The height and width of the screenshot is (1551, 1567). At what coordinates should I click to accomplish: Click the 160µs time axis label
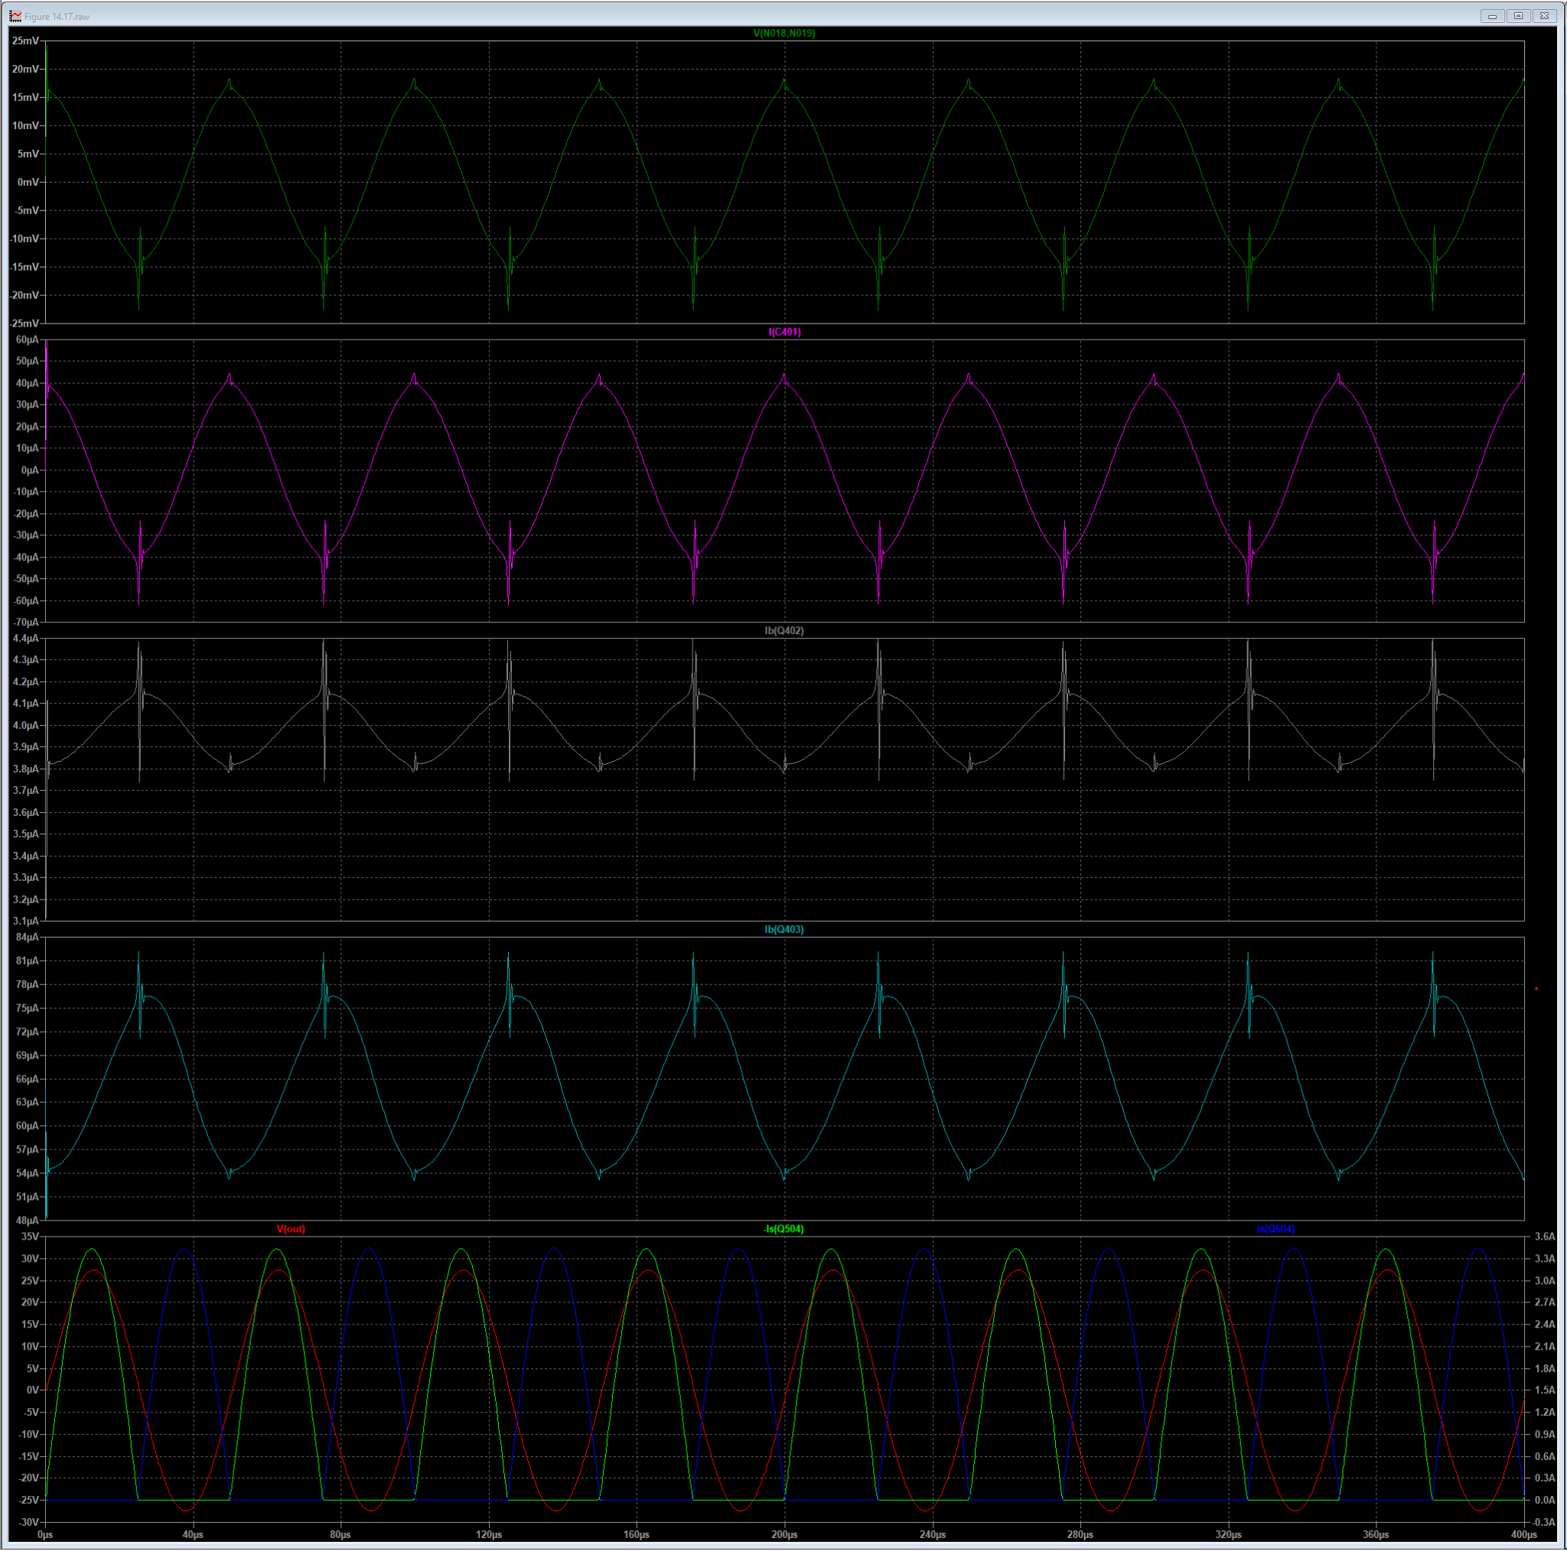pyautogui.click(x=637, y=1536)
